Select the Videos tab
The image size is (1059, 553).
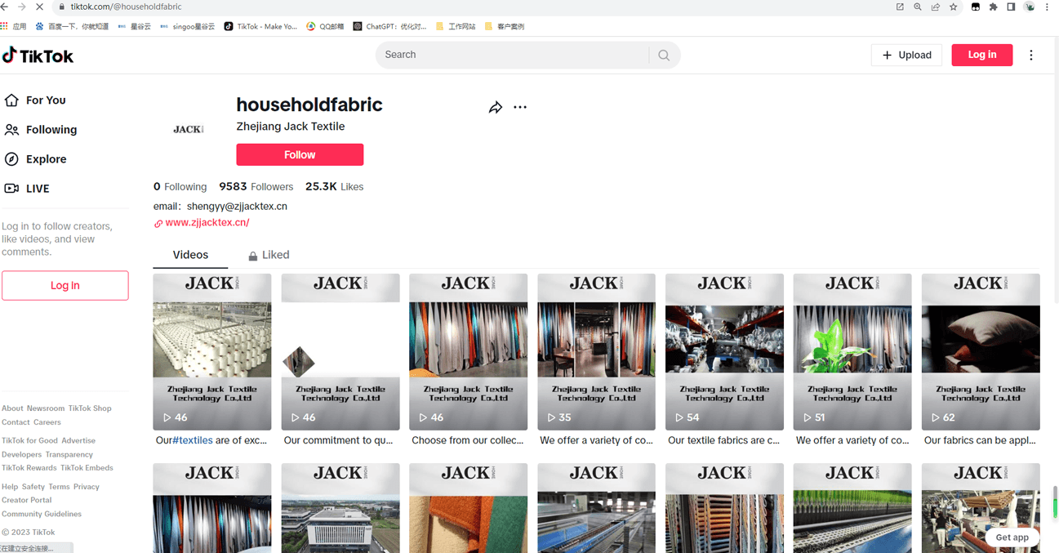(190, 255)
